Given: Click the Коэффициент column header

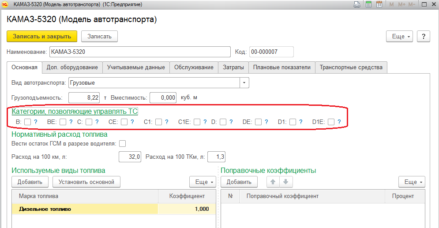Looking at the screenshot, I should click(187, 196).
